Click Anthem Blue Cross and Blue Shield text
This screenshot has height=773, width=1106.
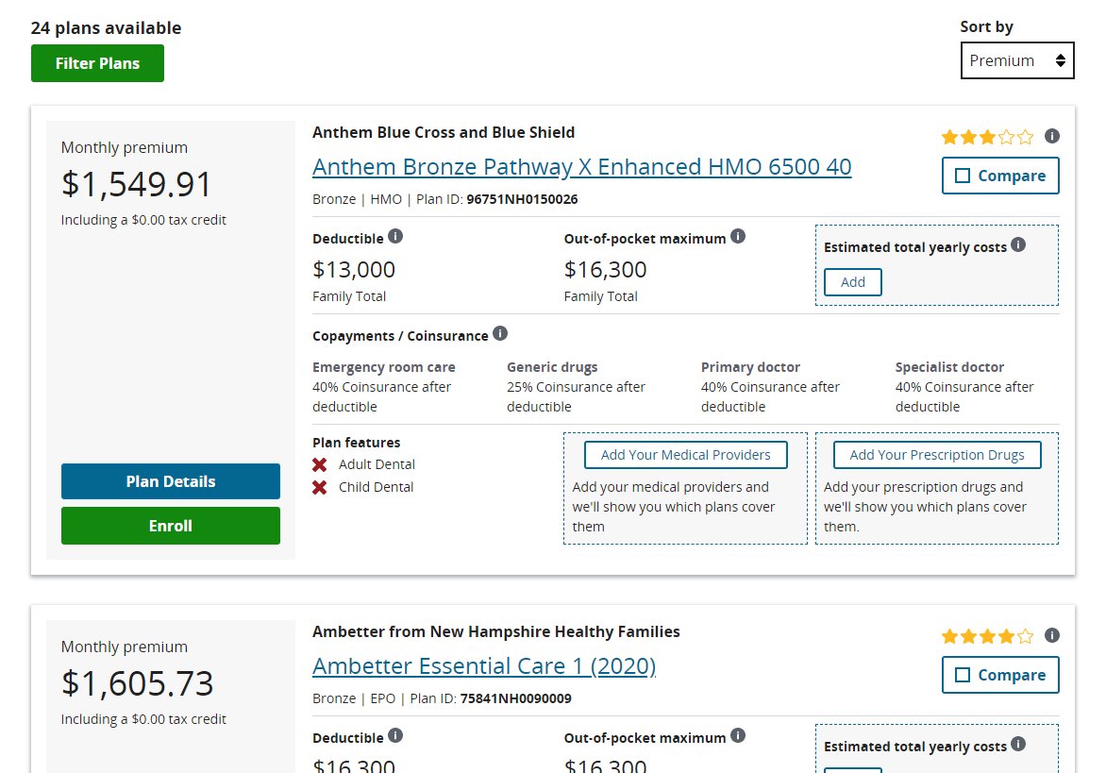pyautogui.click(x=444, y=132)
